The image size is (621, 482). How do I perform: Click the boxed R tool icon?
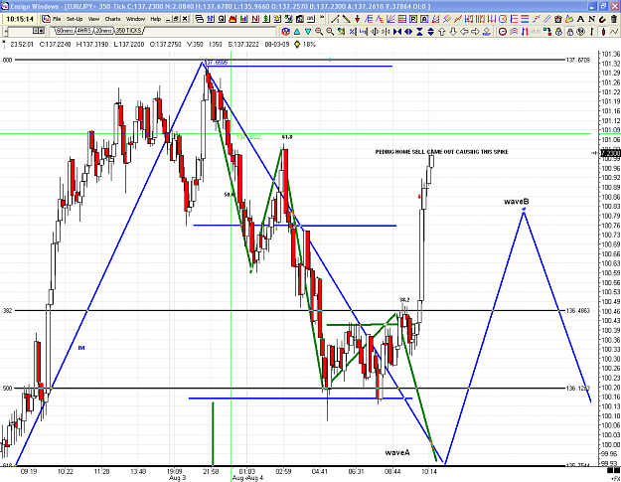413,19
